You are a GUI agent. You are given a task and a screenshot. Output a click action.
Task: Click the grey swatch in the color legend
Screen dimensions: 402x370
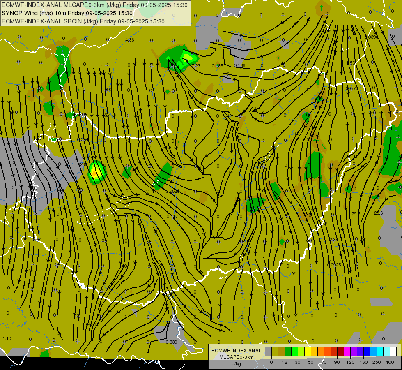point(269,352)
